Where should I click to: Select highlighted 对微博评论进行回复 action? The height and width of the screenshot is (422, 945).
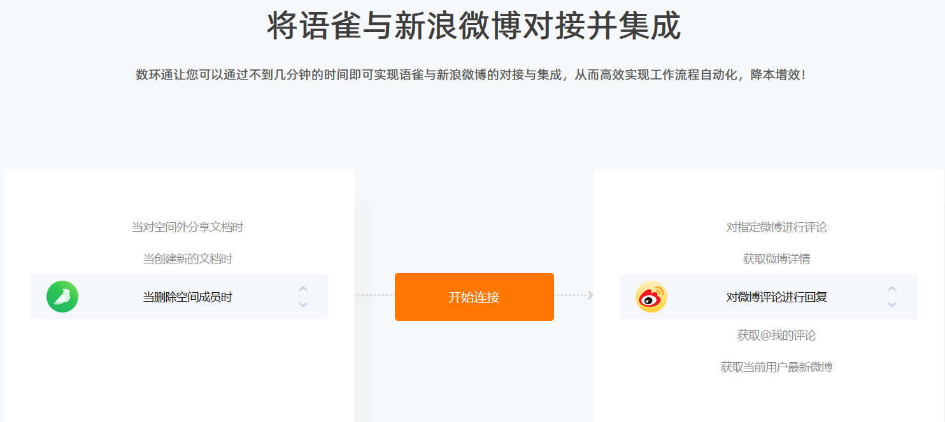coord(769,297)
